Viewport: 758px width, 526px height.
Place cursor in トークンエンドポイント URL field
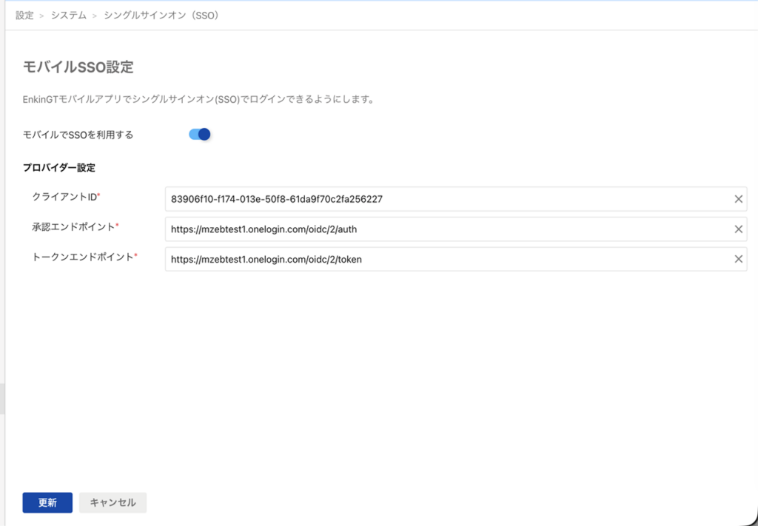[444, 259]
